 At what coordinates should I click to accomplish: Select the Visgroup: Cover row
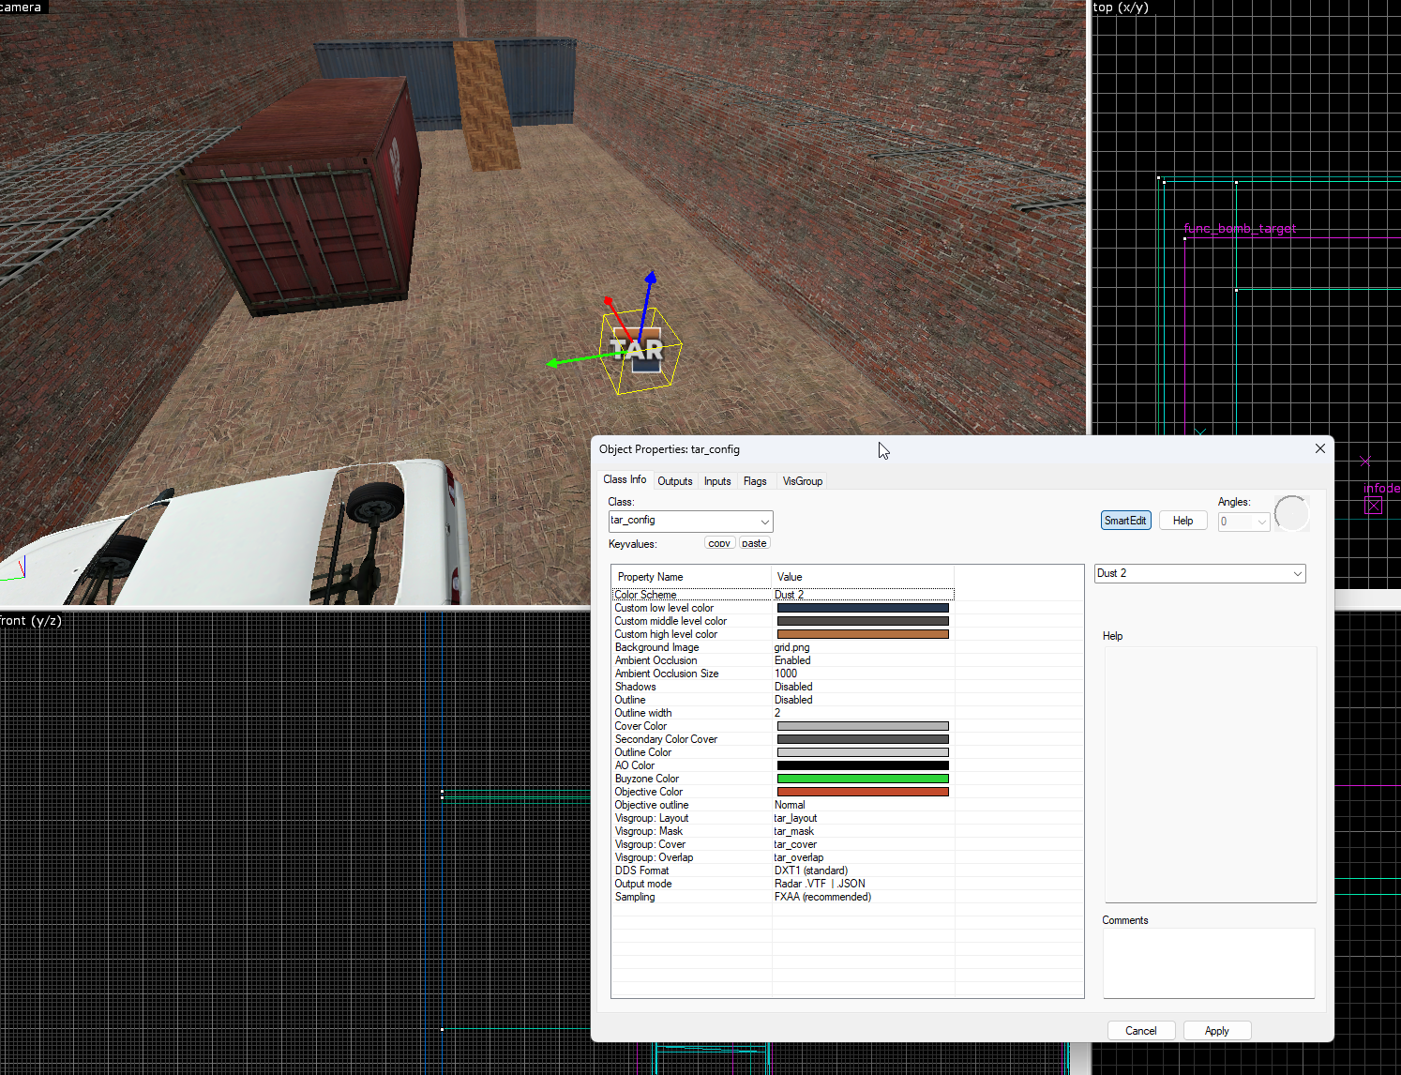pyautogui.click(x=783, y=844)
